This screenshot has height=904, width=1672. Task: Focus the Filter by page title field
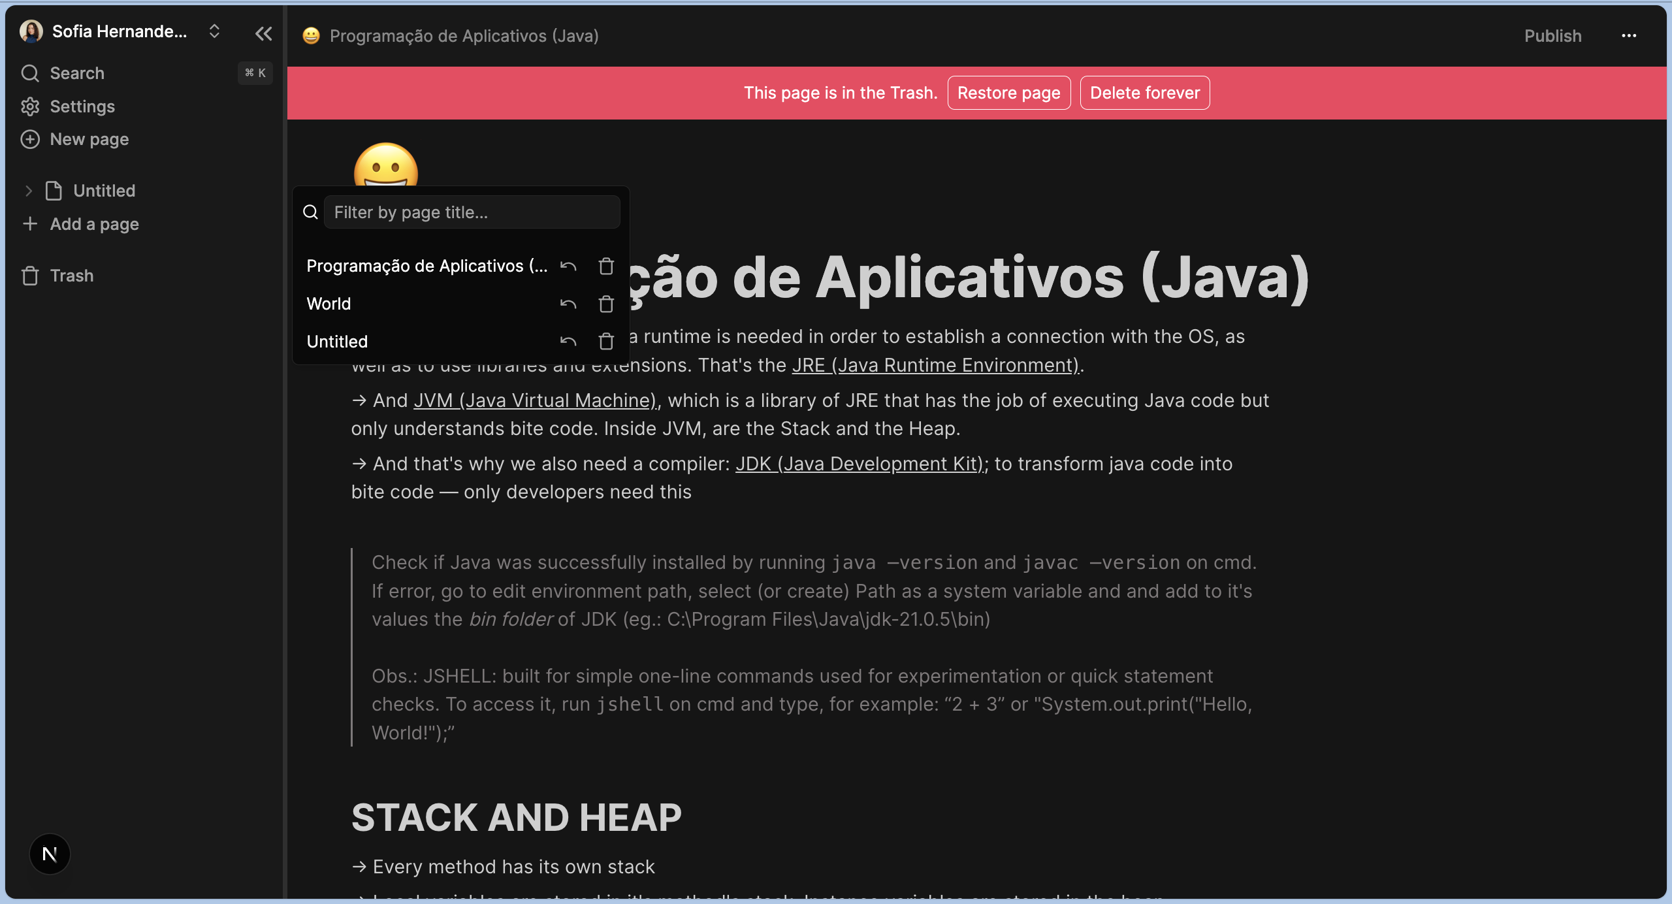[472, 212]
